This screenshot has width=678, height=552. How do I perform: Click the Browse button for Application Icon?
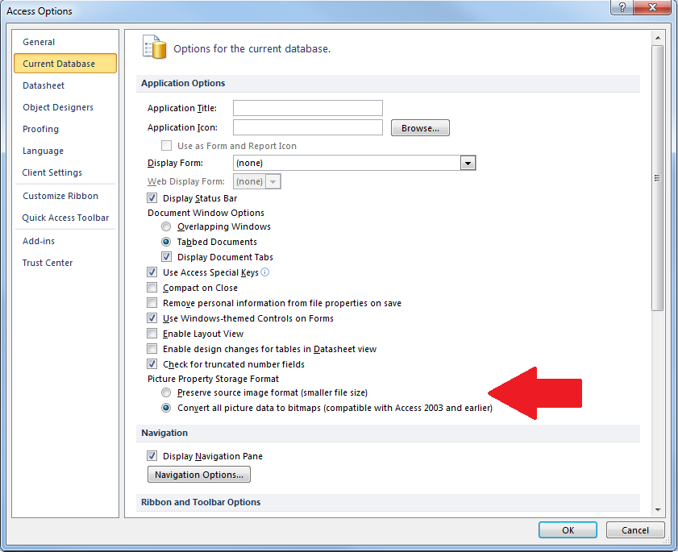[420, 127]
